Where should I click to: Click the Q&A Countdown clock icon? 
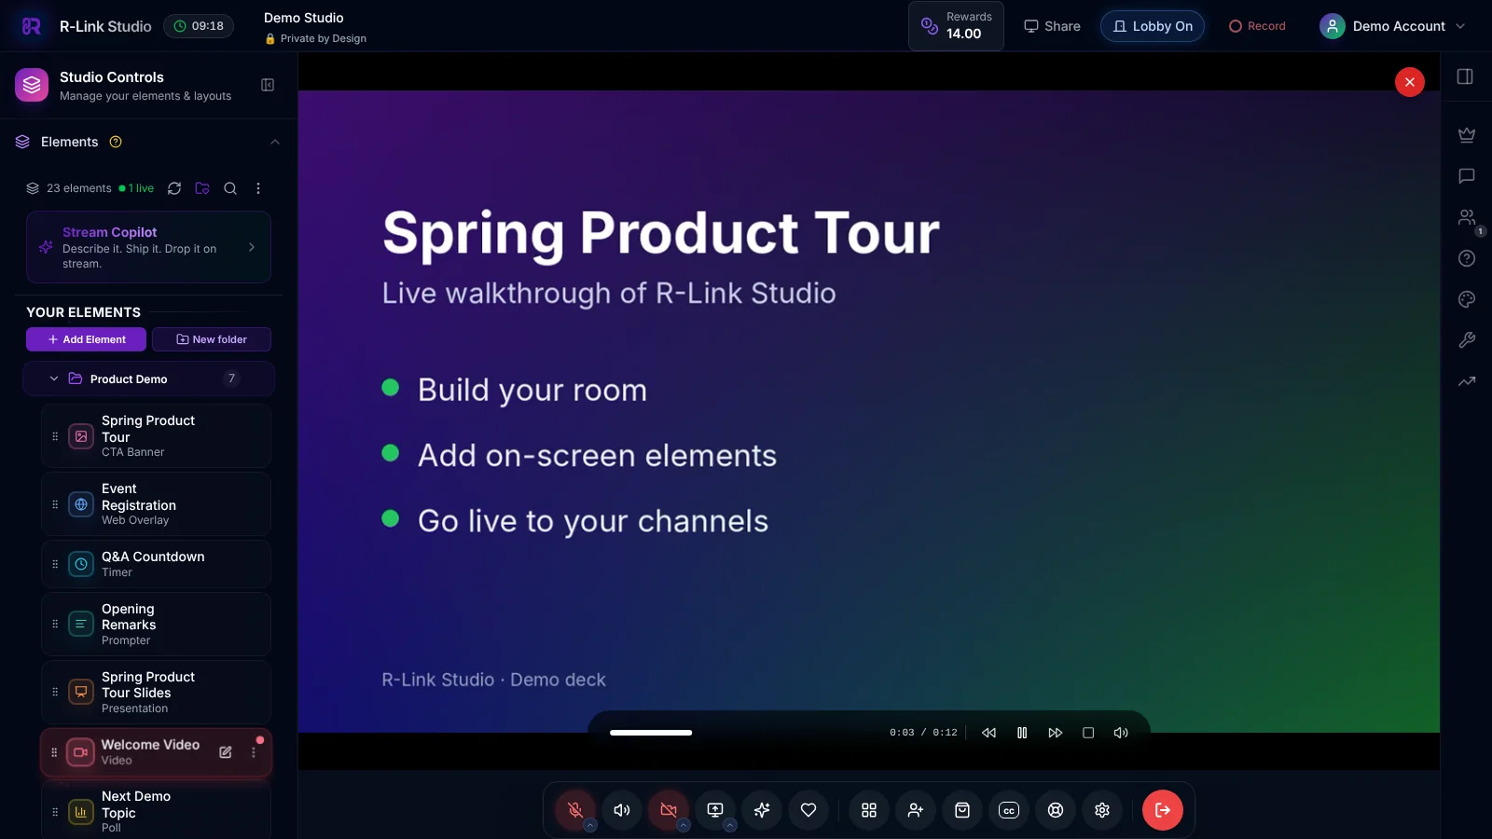tap(81, 564)
